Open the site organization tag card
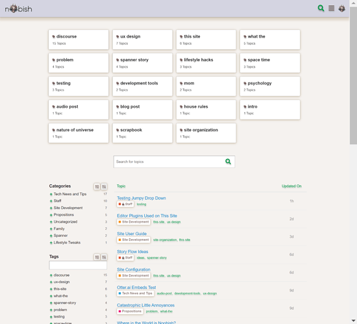This screenshot has width=357, height=324. tap(206, 133)
